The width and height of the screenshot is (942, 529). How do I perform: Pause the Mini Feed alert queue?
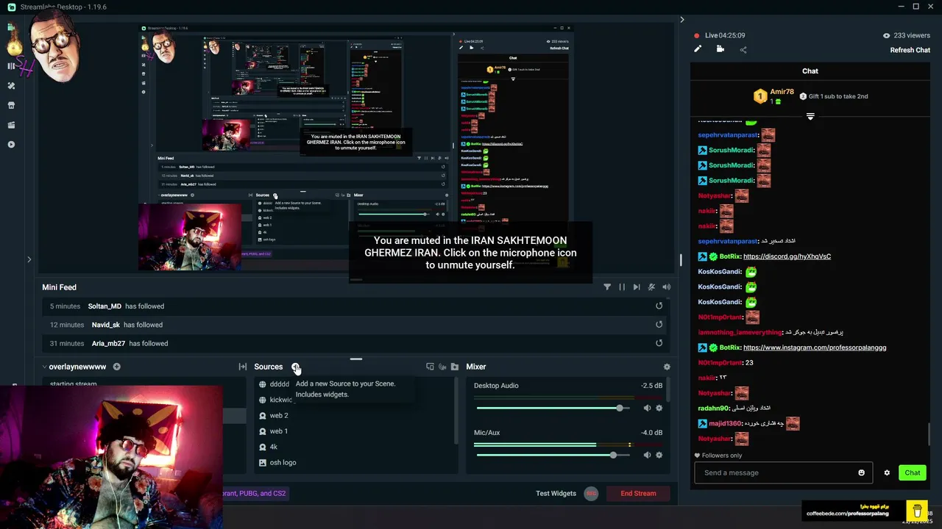pos(622,287)
